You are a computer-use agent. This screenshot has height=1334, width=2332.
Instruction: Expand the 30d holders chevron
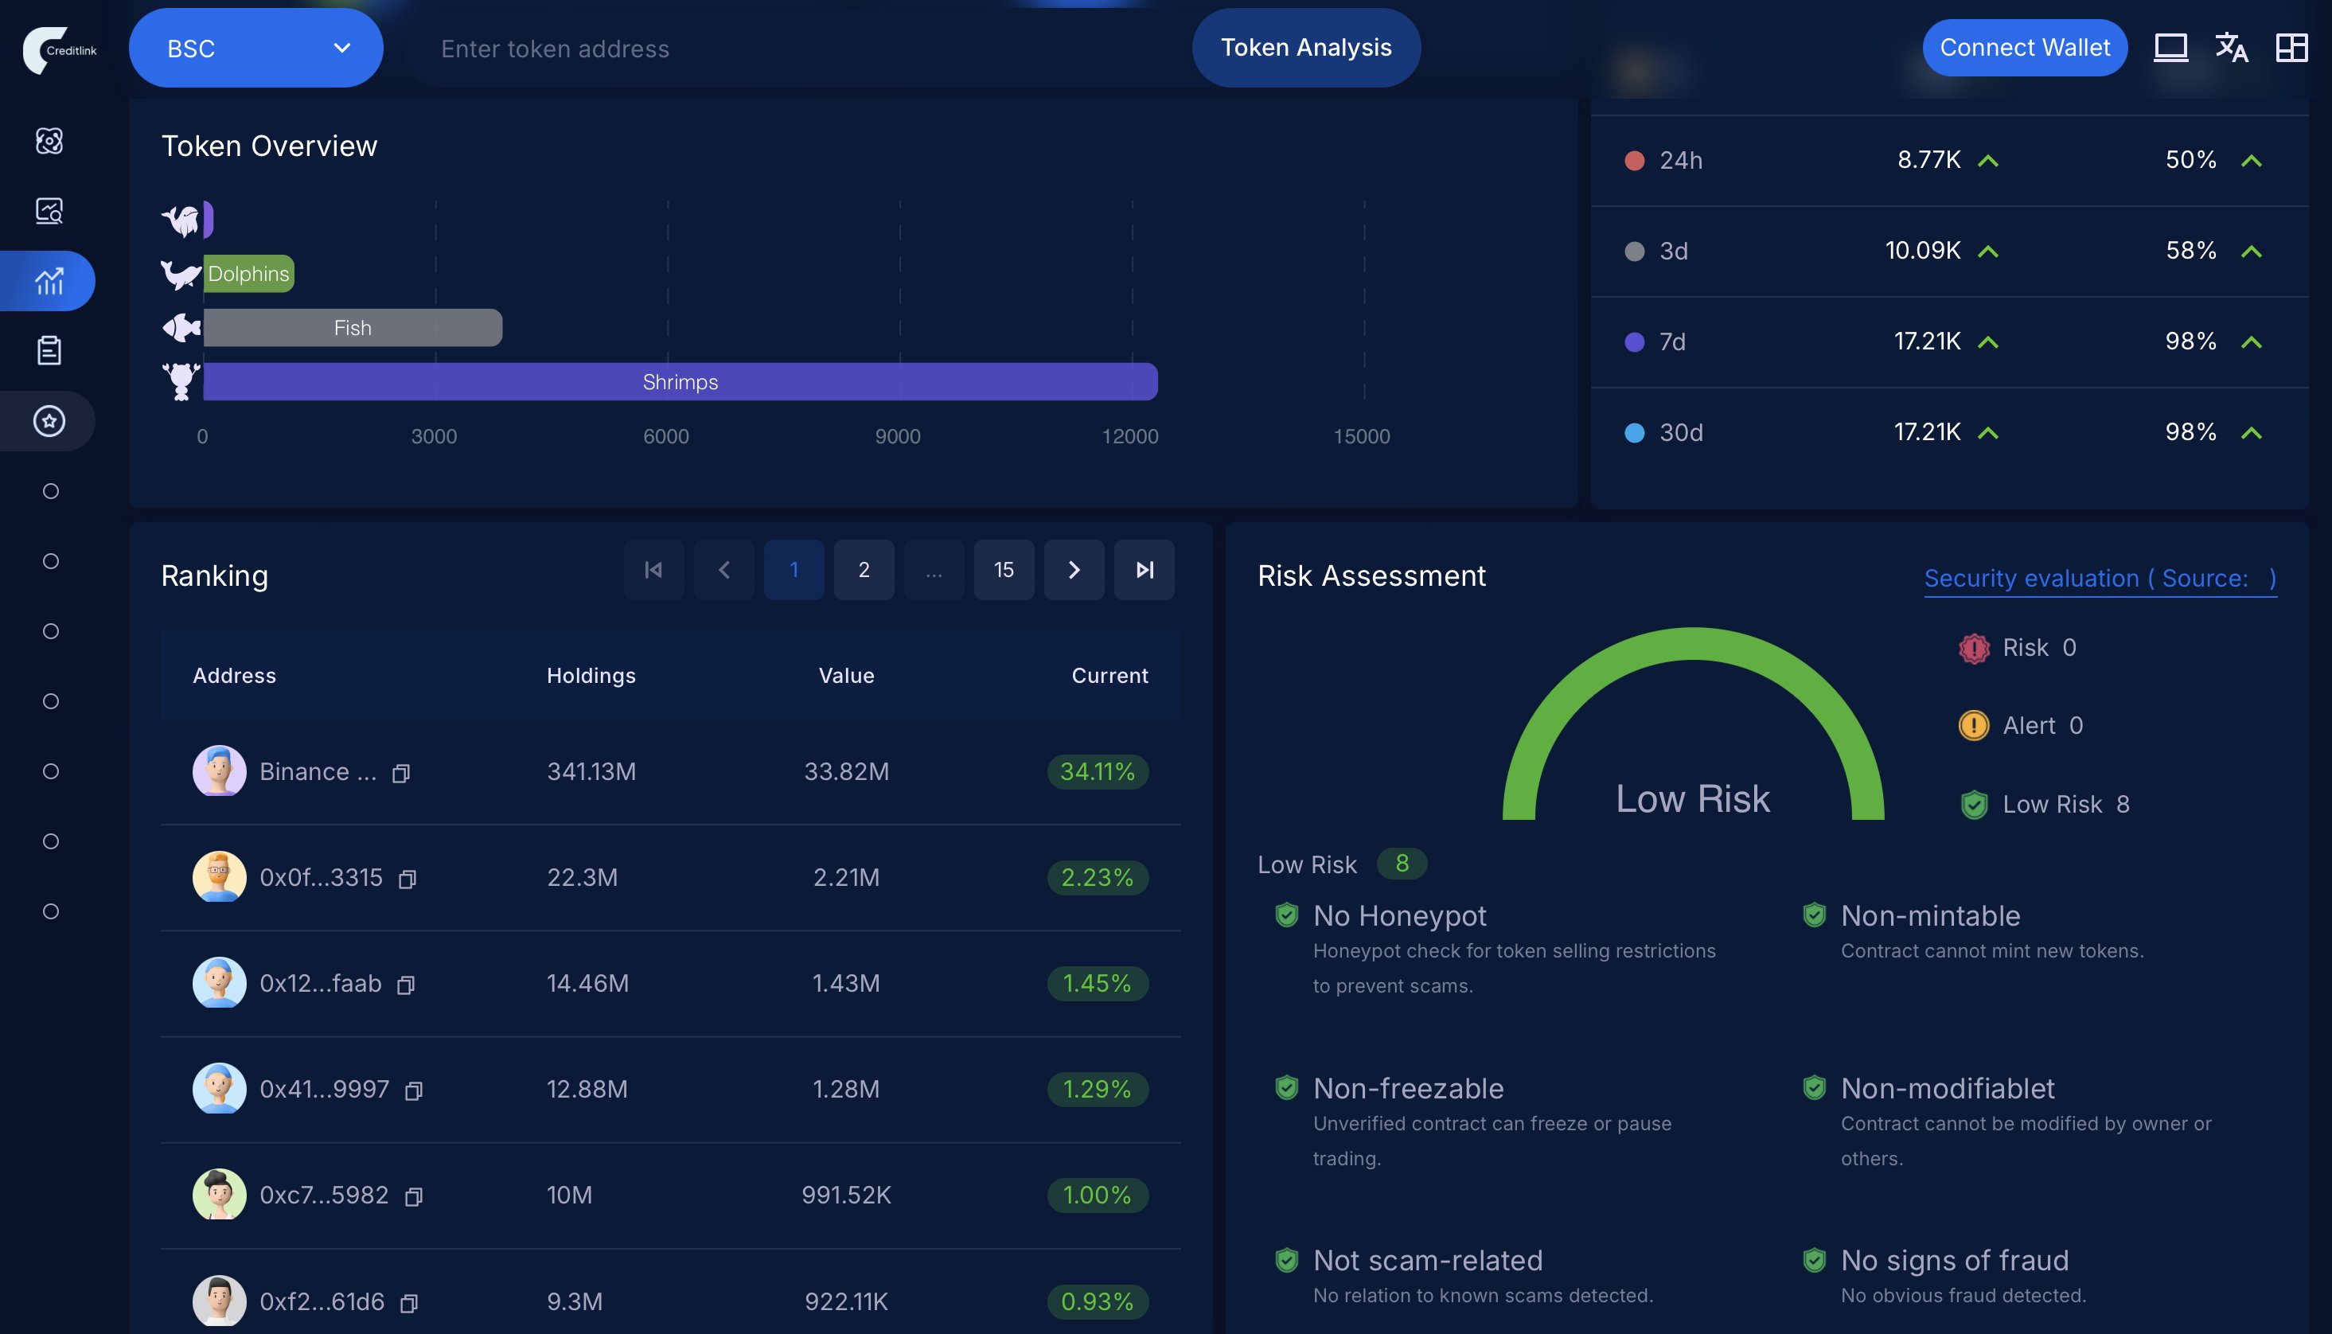tap(1987, 431)
